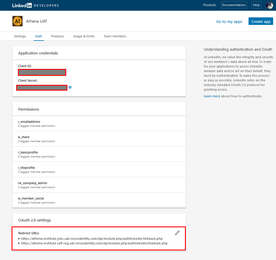Switch to the Products tab
The height and width of the screenshot is (260, 276).
tap(58, 36)
